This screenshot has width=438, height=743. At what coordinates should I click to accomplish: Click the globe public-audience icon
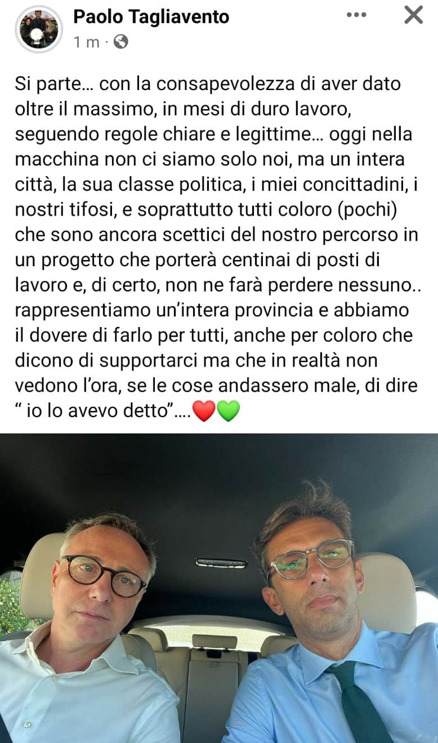(120, 42)
